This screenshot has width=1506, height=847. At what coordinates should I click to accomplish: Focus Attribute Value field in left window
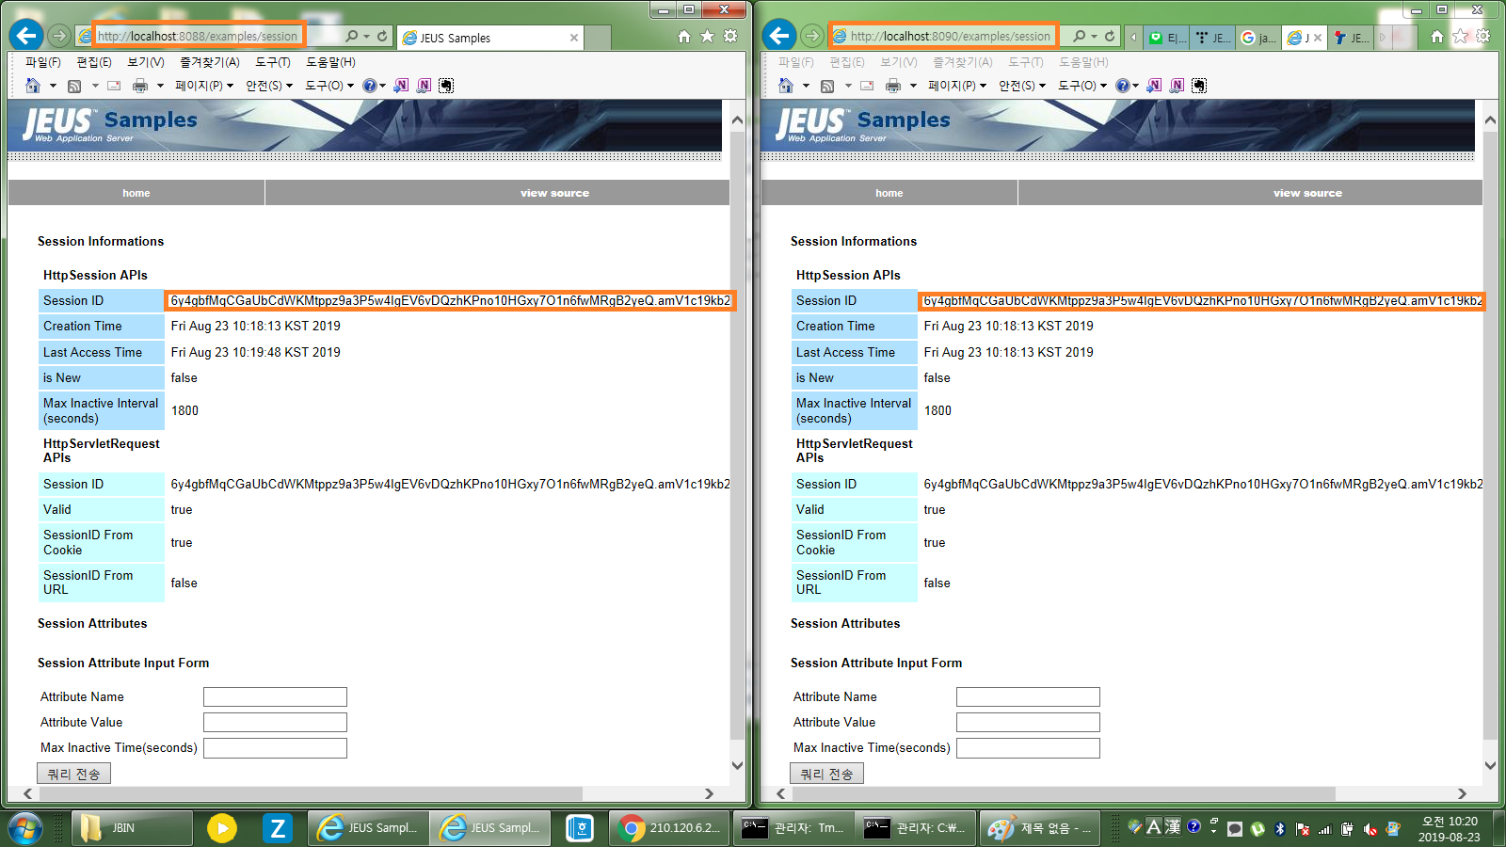(275, 722)
